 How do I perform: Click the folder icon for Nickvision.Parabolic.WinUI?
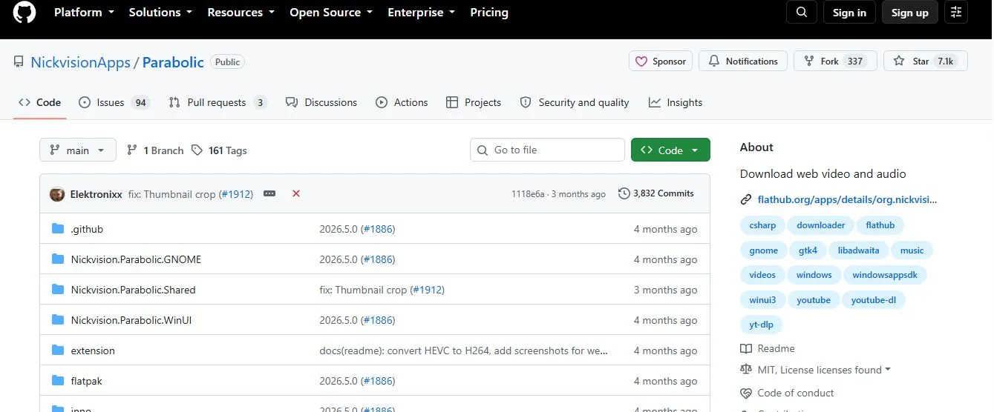tap(58, 319)
